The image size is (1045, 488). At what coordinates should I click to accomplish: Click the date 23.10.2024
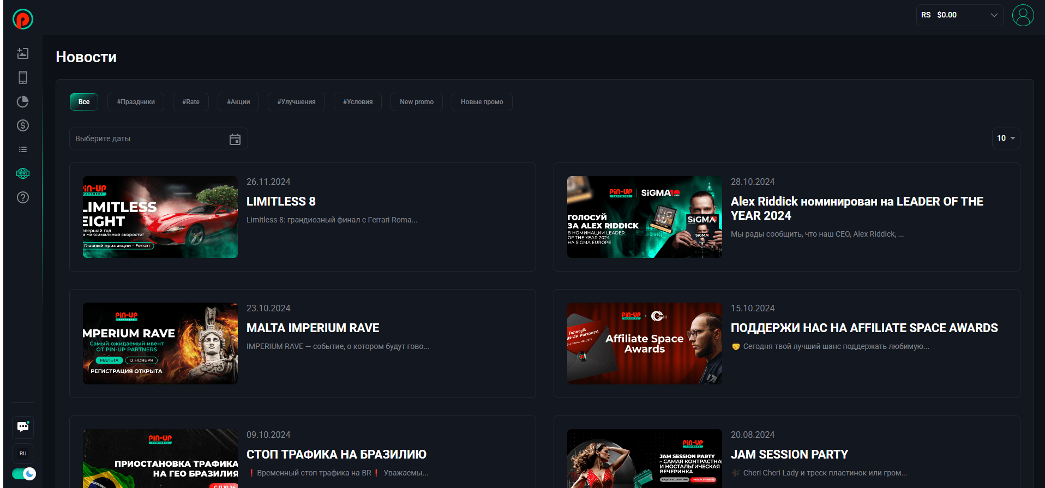point(268,309)
